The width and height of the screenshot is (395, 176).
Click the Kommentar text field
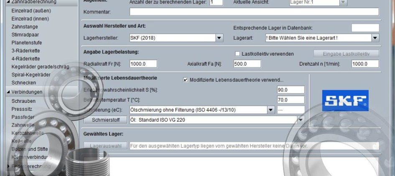pyautogui.click(x=254, y=12)
